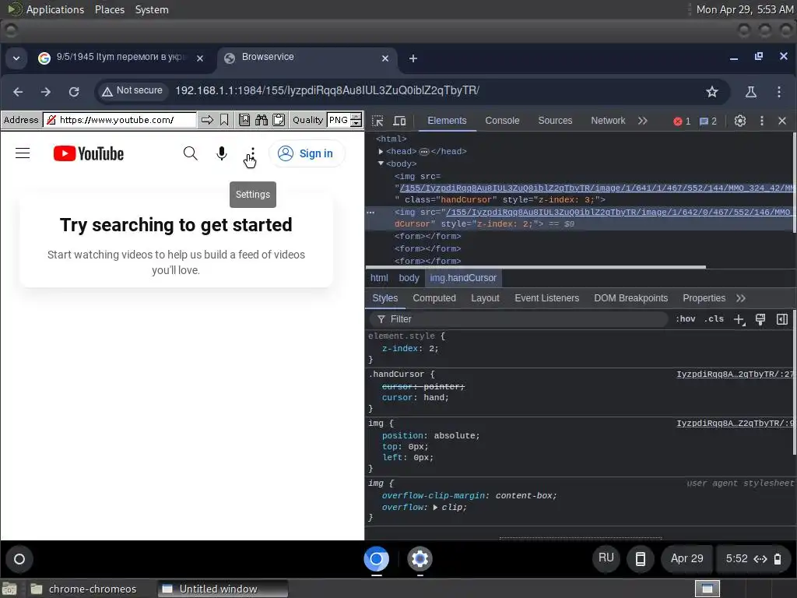
Task: Expand the head element in DOM tree
Action: tap(381, 152)
